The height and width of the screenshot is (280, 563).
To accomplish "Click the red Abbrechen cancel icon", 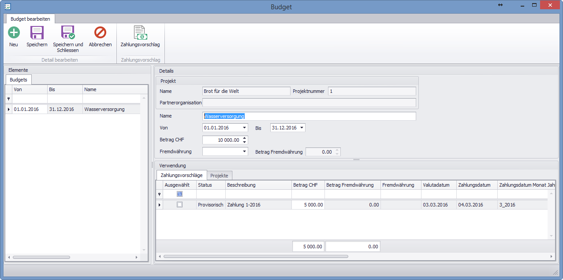I will pyautogui.click(x=100, y=33).
